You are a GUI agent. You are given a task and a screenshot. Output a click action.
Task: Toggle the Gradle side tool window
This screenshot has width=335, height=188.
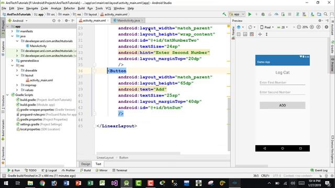point(332,48)
